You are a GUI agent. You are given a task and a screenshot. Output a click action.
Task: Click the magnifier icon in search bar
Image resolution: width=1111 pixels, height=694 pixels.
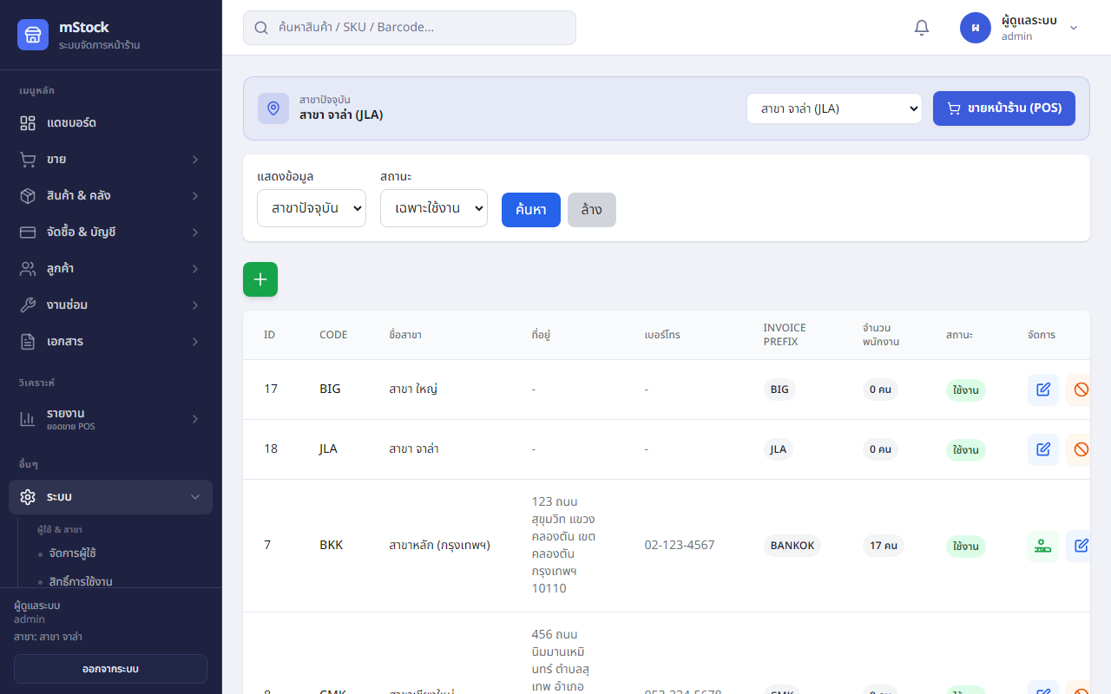click(261, 28)
